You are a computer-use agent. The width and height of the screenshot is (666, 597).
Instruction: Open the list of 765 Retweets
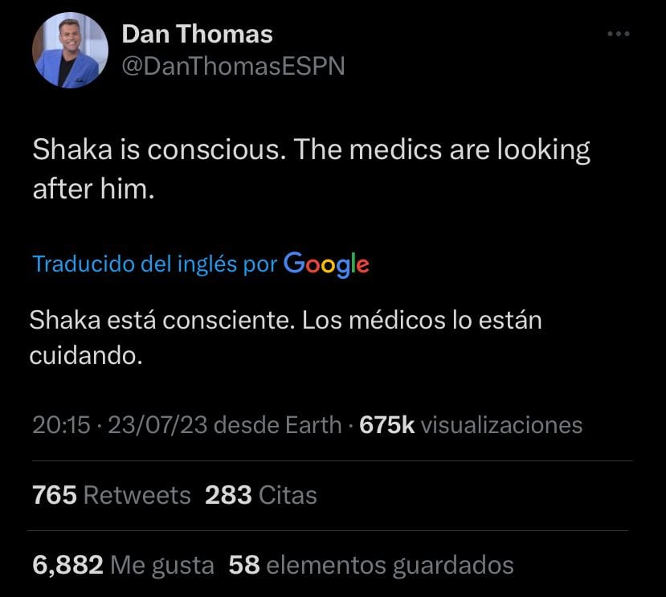(x=112, y=495)
